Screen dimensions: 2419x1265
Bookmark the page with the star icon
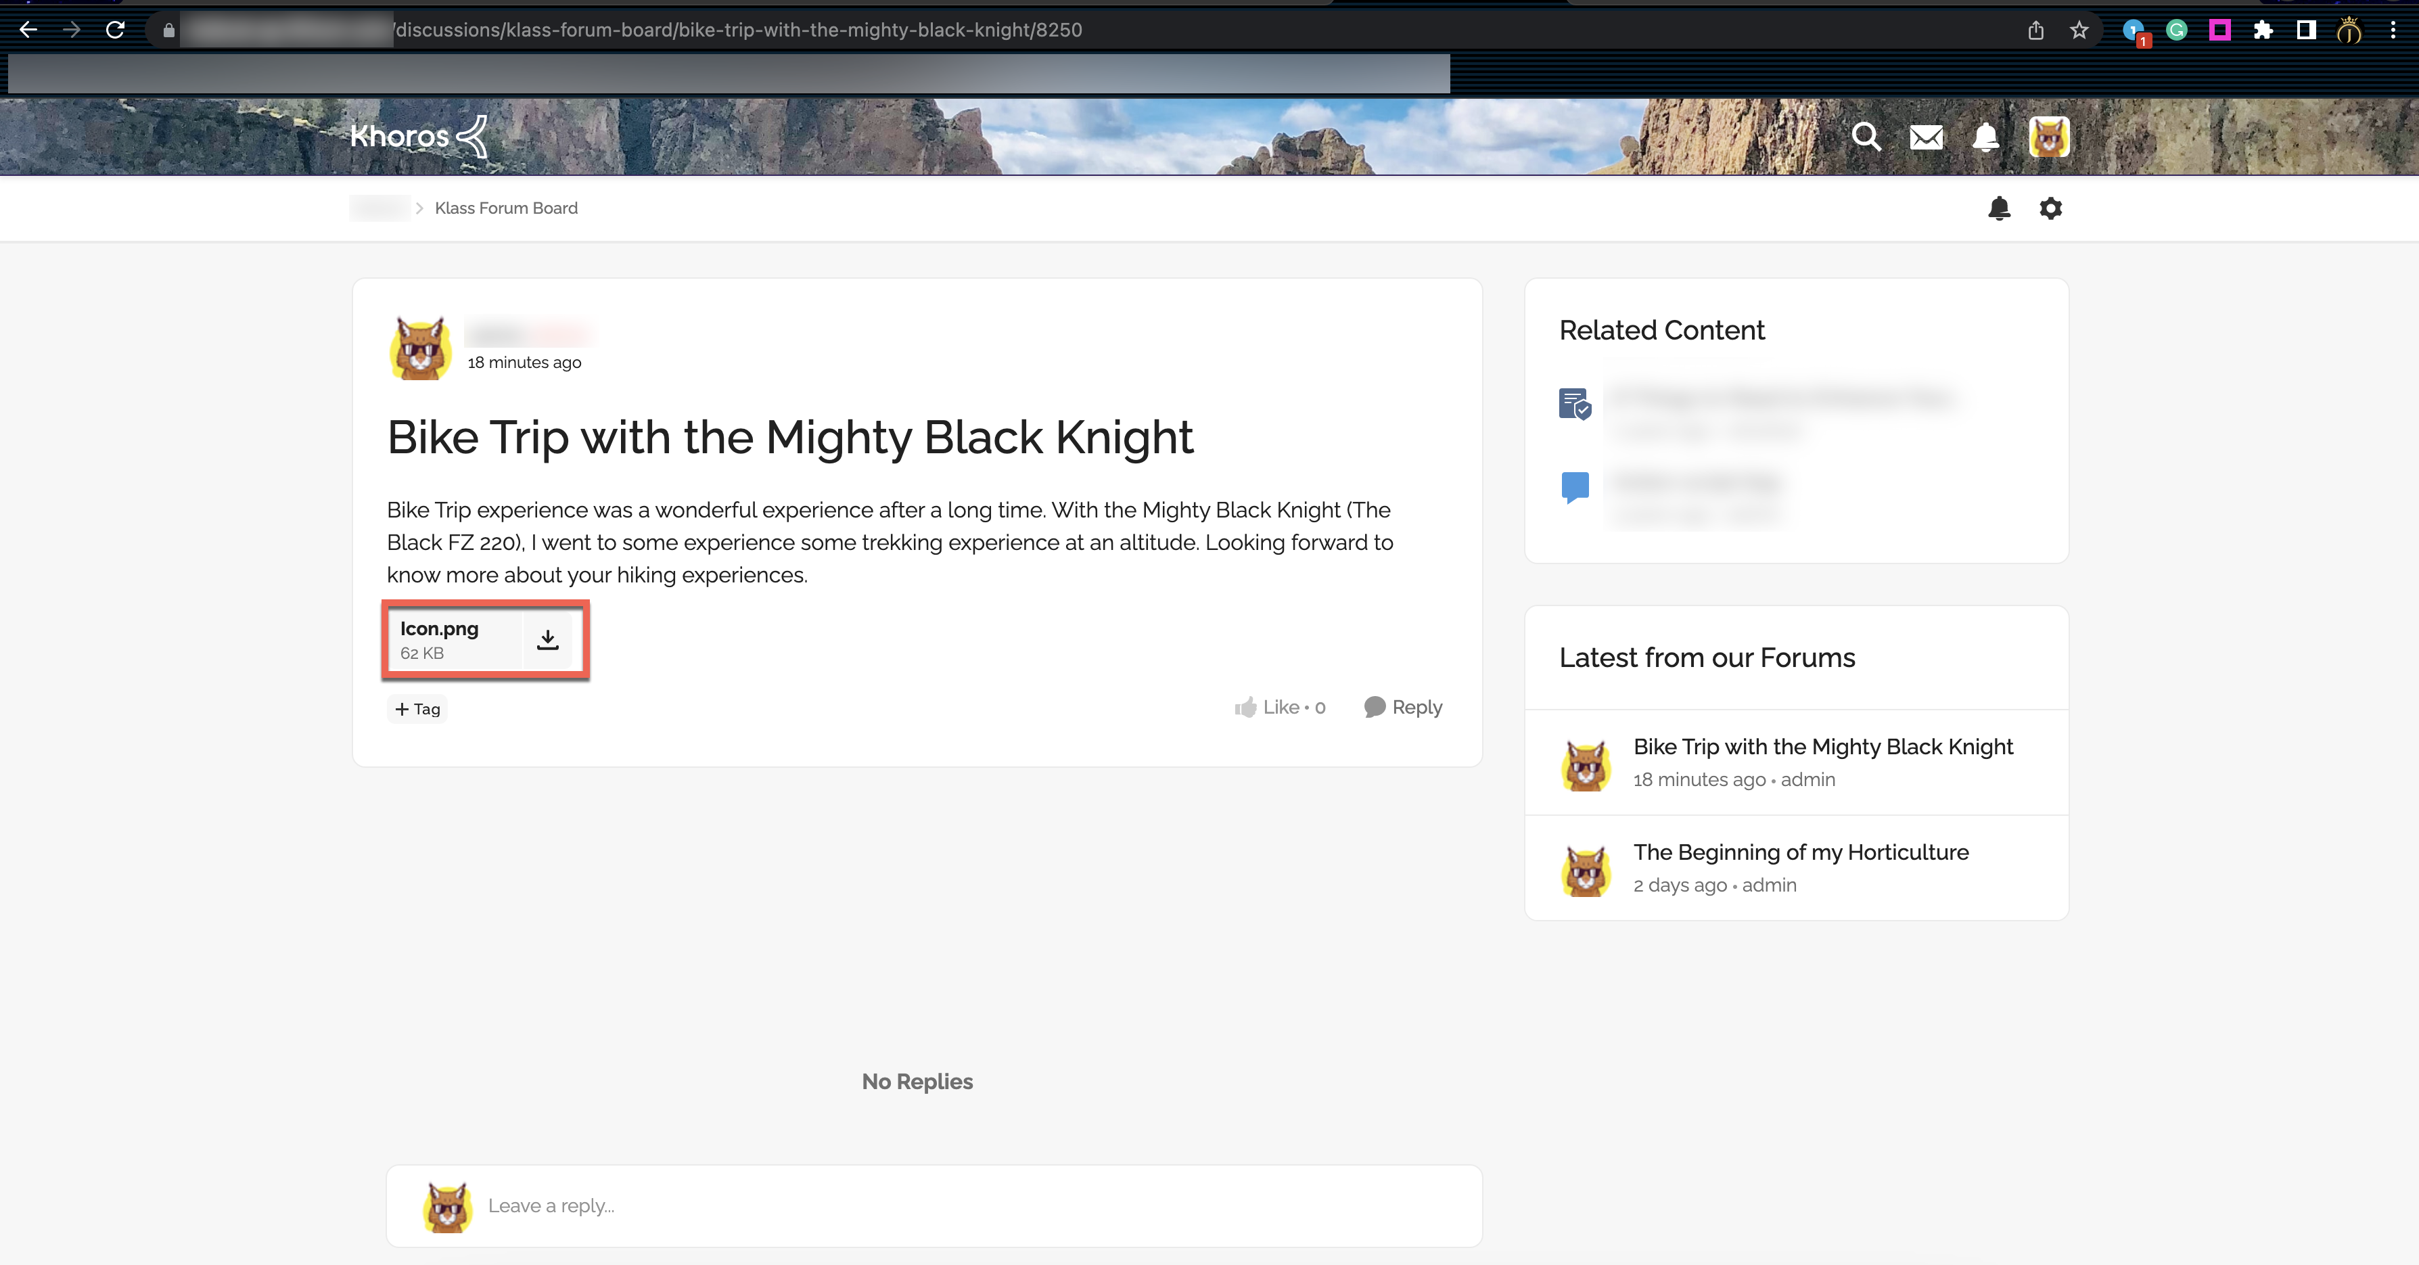tap(2078, 30)
